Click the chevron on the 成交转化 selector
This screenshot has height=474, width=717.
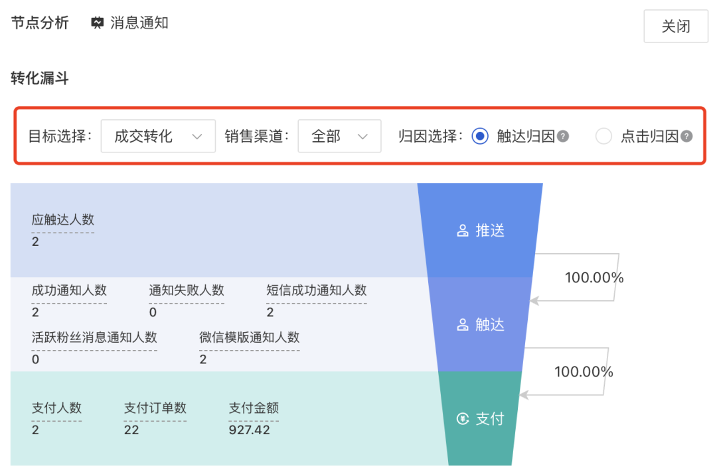[x=197, y=136]
